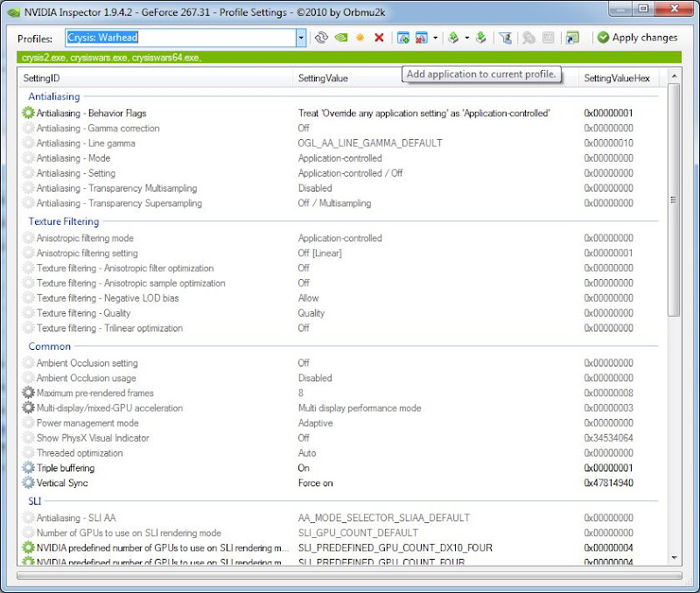Select Antialiasing - Transparency Multisampling row
Image resolution: width=700 pixels, height=593 pixels.
pyautogui.click(x=342, y=188)
